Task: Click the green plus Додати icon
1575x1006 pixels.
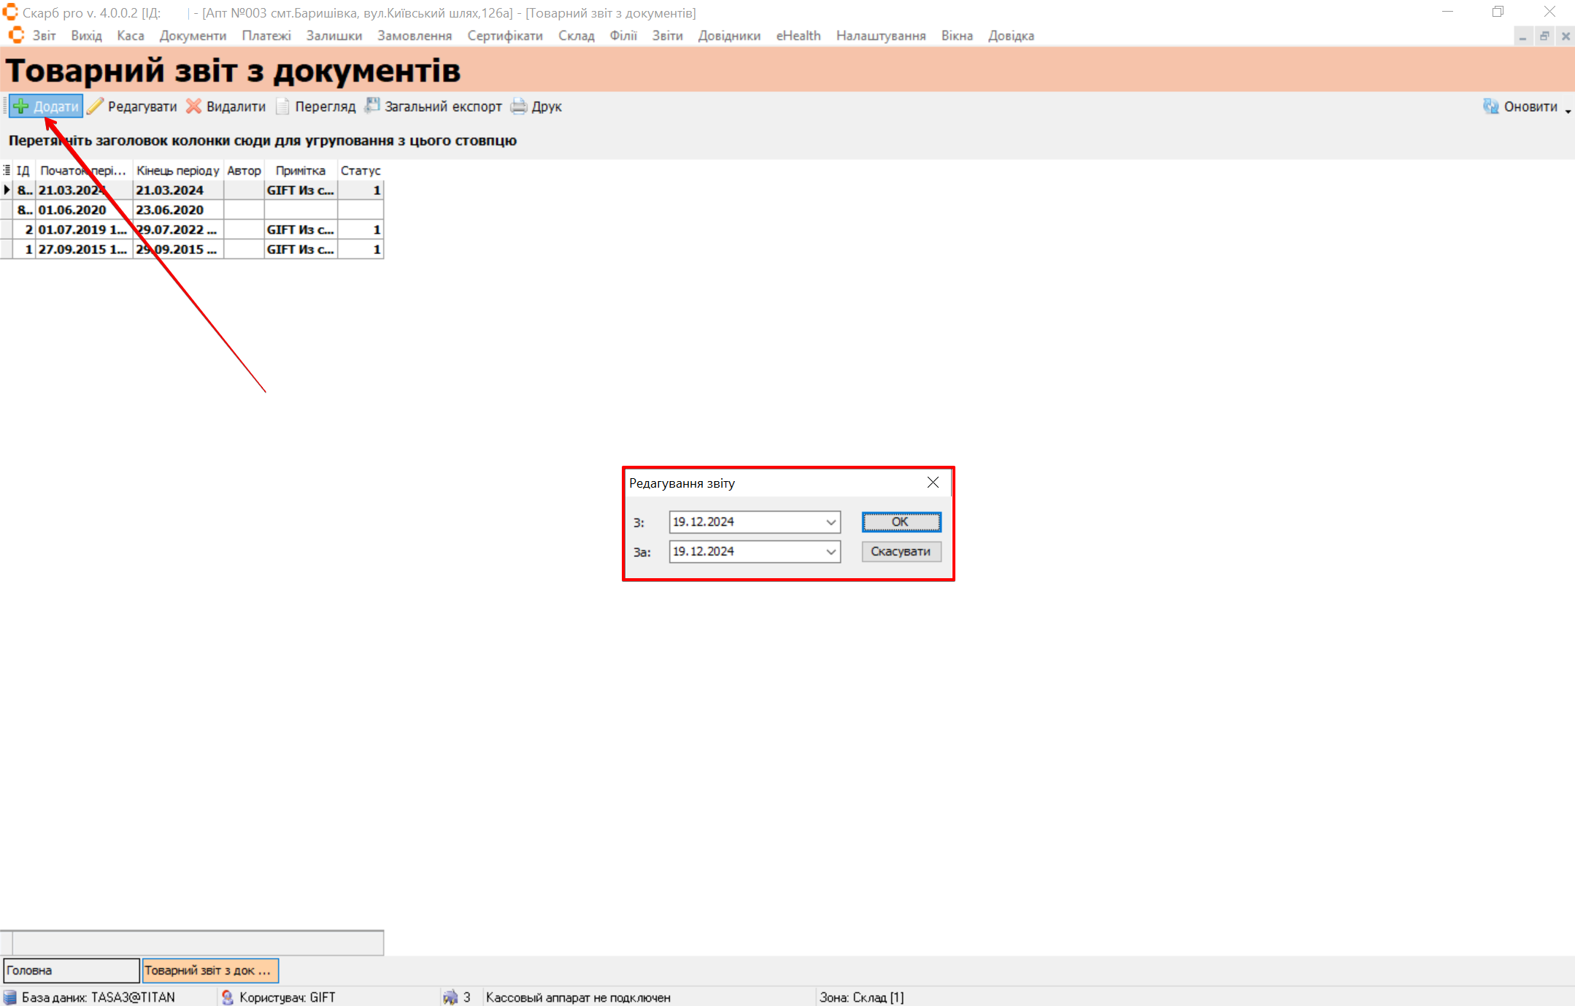Action: (x=21, y=107)
